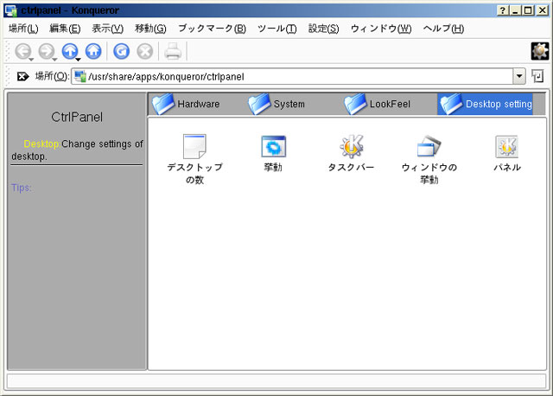This screenshot has width=553, height=396.
Task: Clear the location bar with the black arrow icon
Action: 22,77
